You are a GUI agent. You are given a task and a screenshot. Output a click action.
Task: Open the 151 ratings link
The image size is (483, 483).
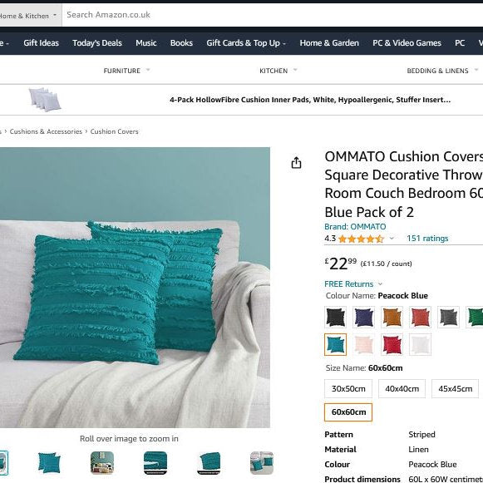[427, 239]
